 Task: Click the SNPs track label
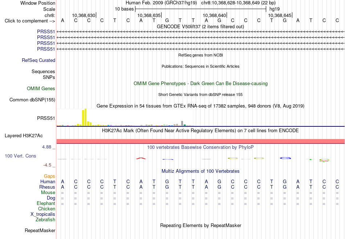tap(49, 77)
